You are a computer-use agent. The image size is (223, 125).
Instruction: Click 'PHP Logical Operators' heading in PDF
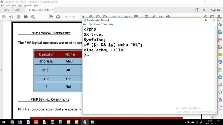pyautogui.click(x=51, y=33)
